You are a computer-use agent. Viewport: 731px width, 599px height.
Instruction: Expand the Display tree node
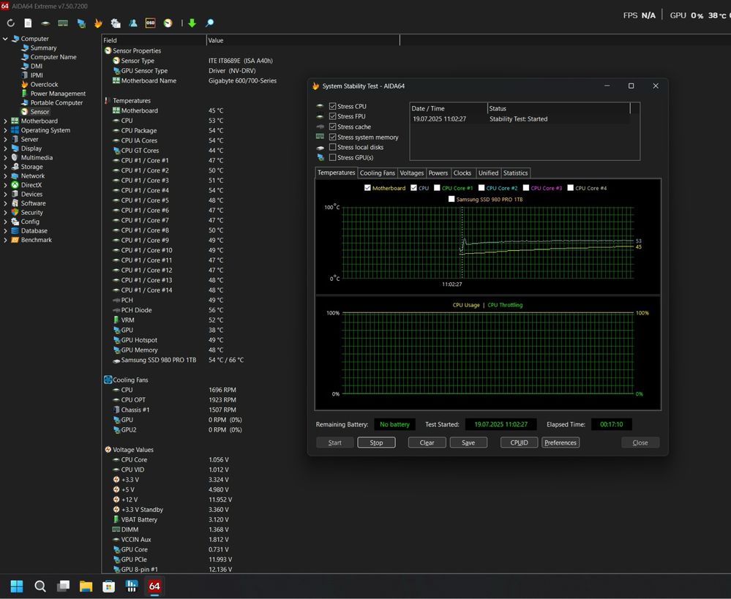coord(5,148)
